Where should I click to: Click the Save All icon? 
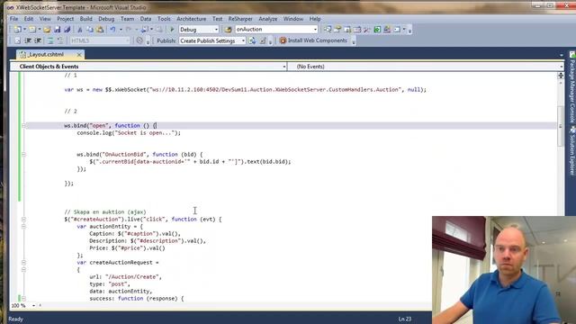pyautogui.click(x=67, y=30)
